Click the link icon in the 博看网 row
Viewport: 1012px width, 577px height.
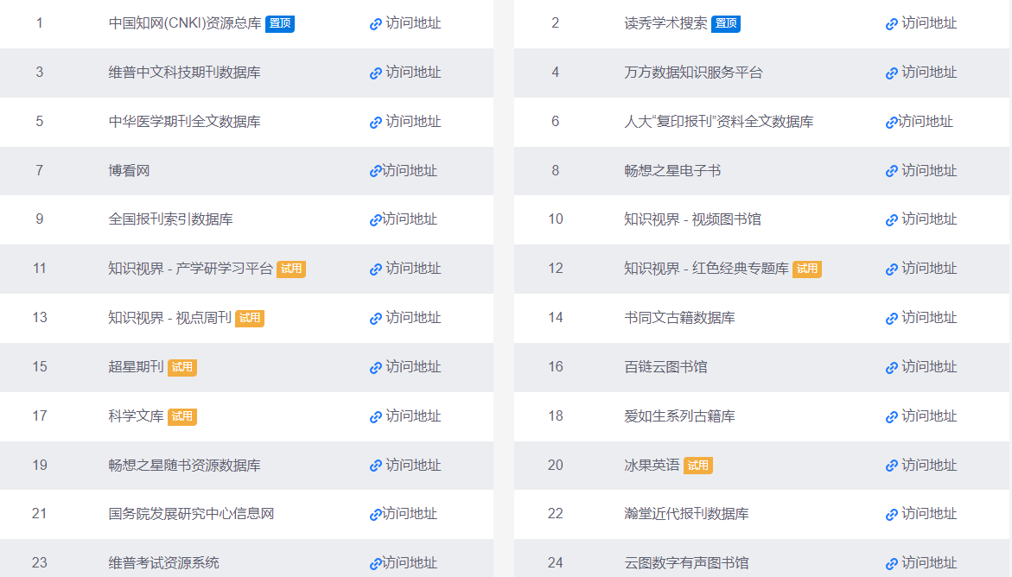[x=376, y=172]
